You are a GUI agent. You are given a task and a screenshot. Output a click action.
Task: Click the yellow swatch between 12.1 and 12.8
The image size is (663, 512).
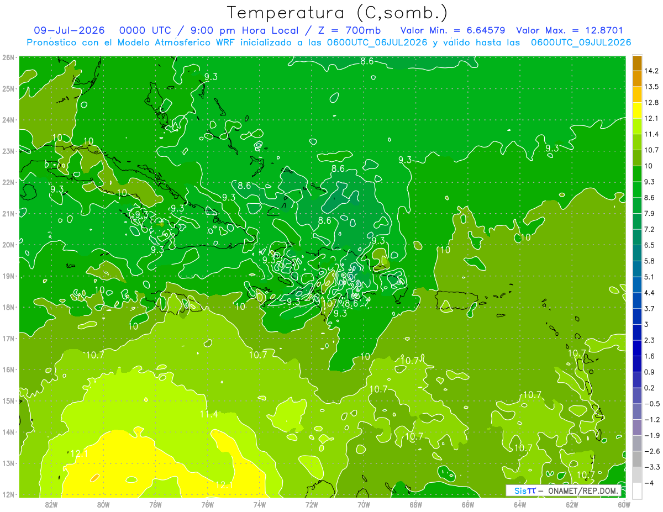(x=637, y=110)
